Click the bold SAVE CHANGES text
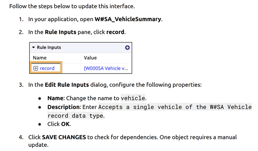The width and height of the screenshot is (258, 151). point(64,137)
